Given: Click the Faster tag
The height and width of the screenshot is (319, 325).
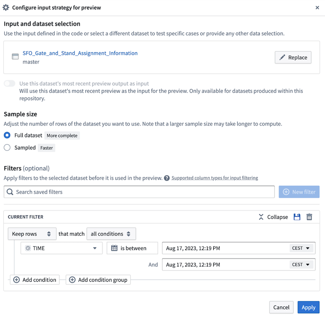Looking at the screenshot, I should click(46, 148).
